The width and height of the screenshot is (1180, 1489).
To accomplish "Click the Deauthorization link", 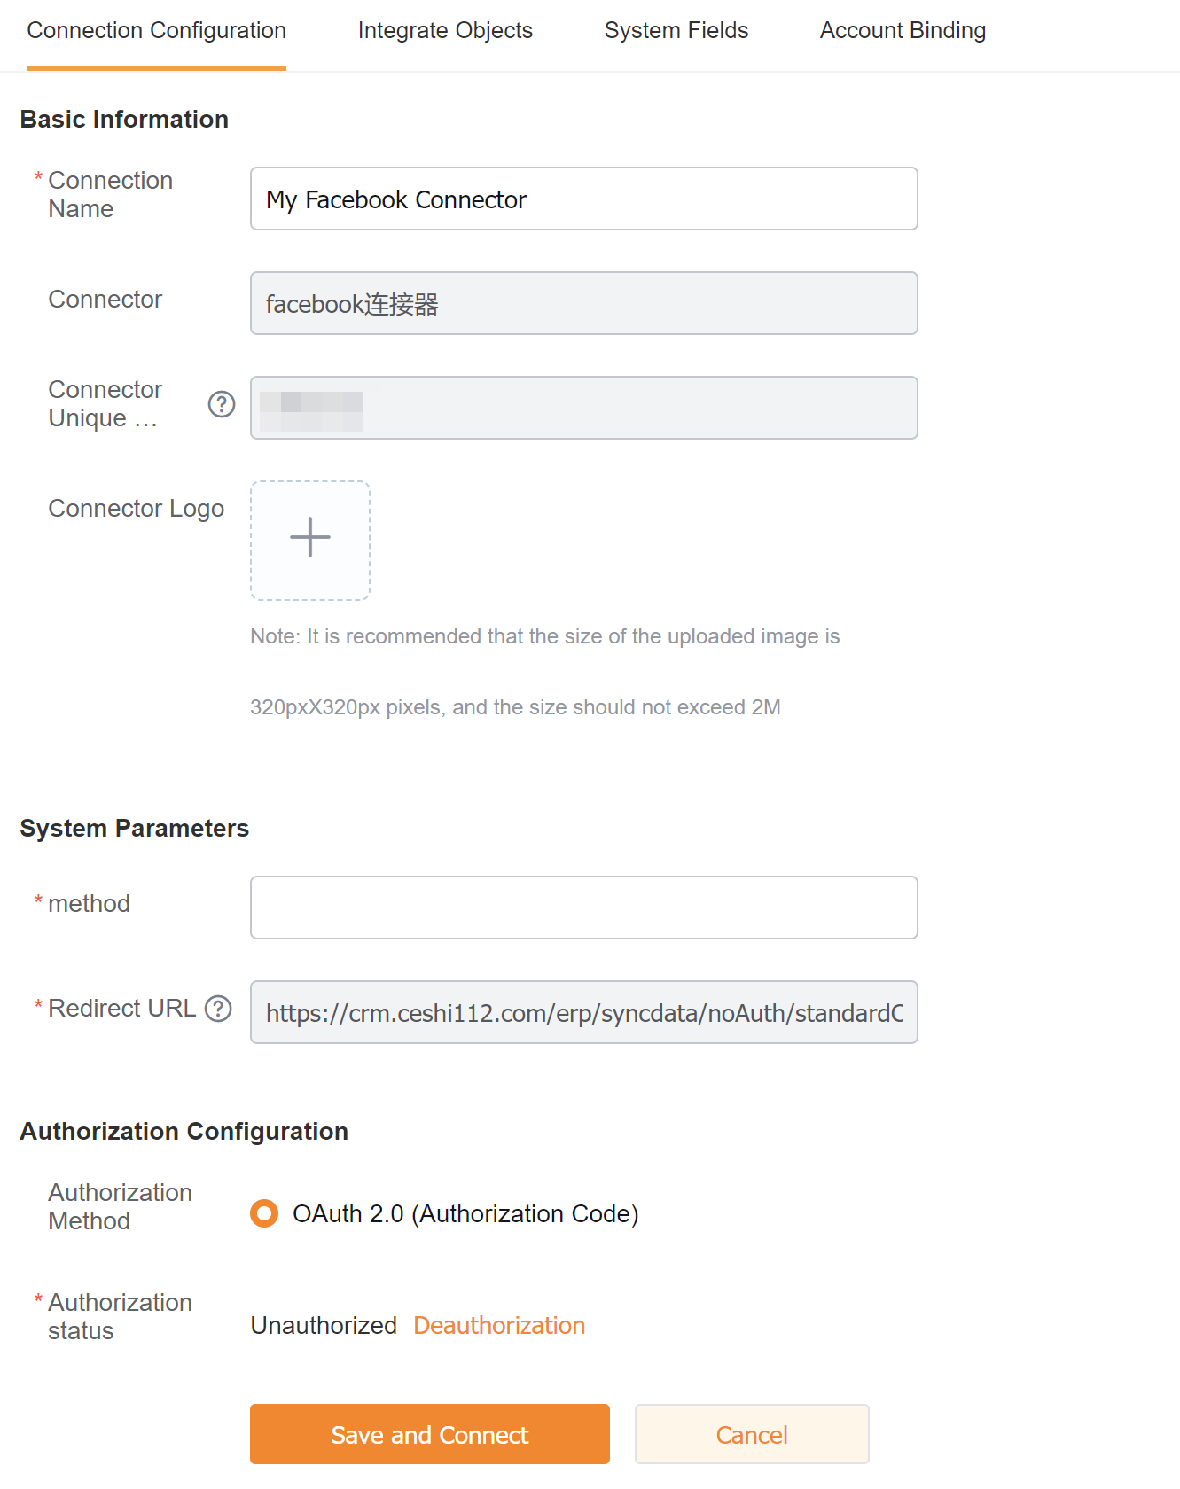I will coord(499,1326).
